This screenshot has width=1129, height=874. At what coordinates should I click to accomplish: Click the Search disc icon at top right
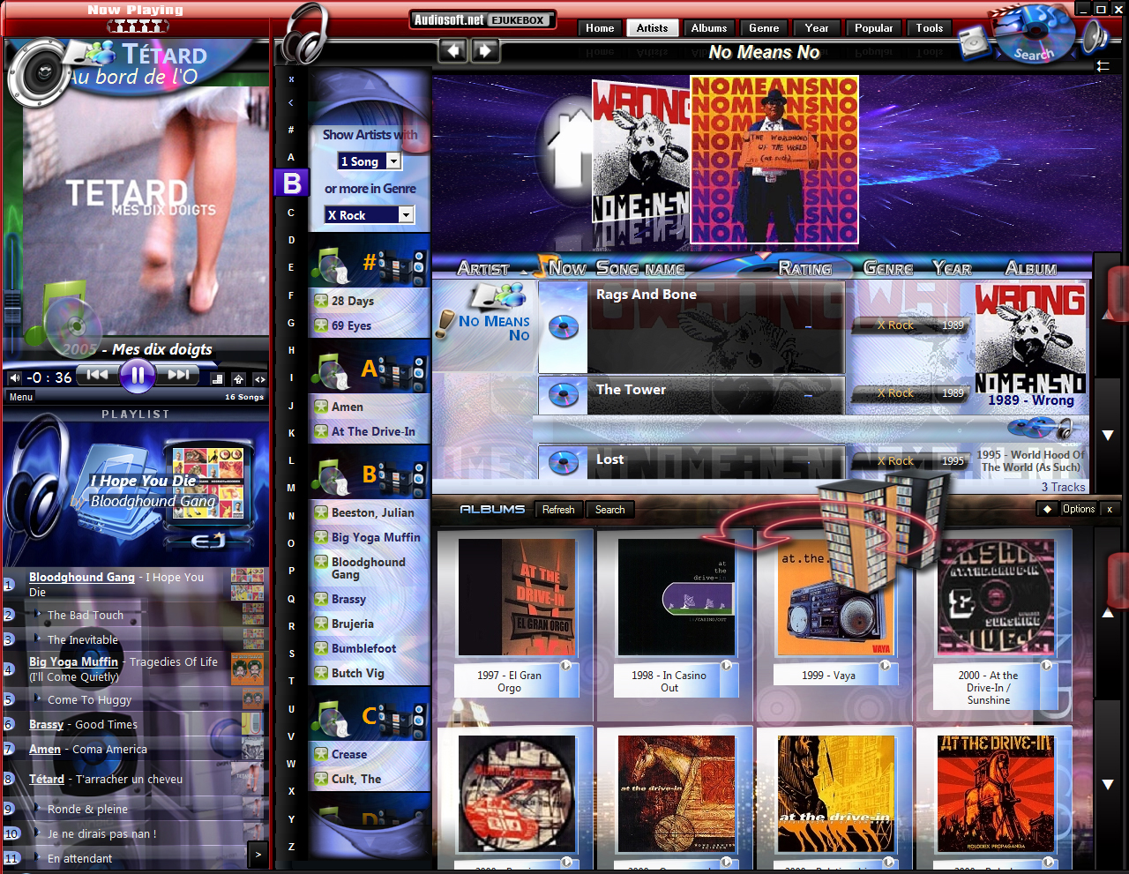[x=1032, y=35]
